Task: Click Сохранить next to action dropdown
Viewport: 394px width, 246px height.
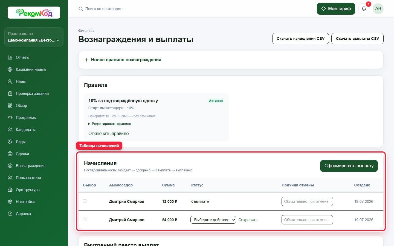Action: point(248,220)
